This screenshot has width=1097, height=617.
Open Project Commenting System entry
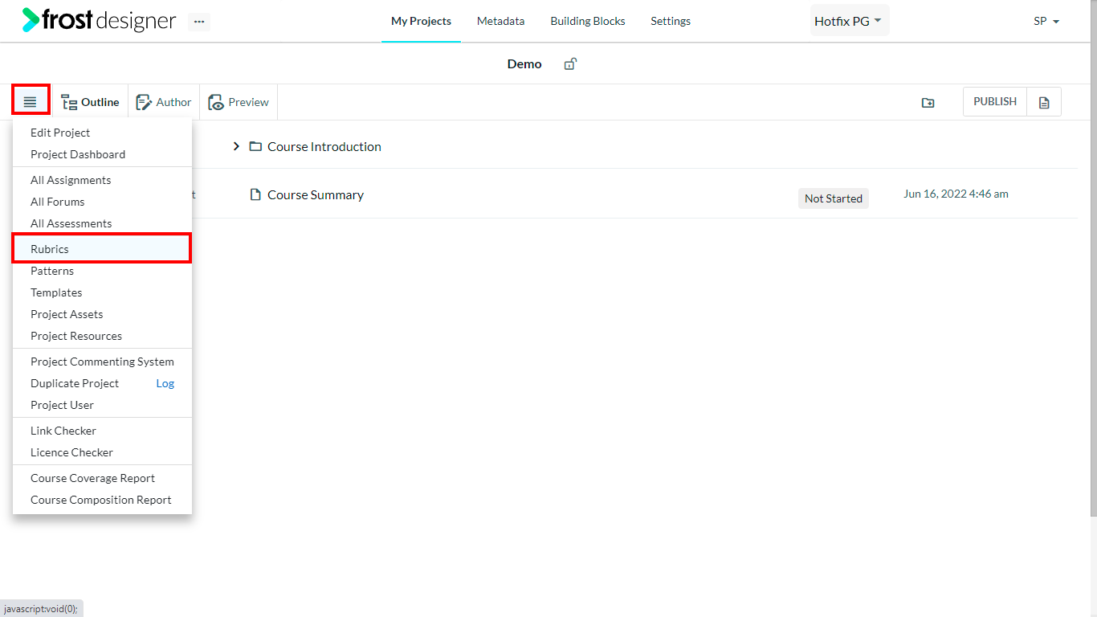coord(102,362)
